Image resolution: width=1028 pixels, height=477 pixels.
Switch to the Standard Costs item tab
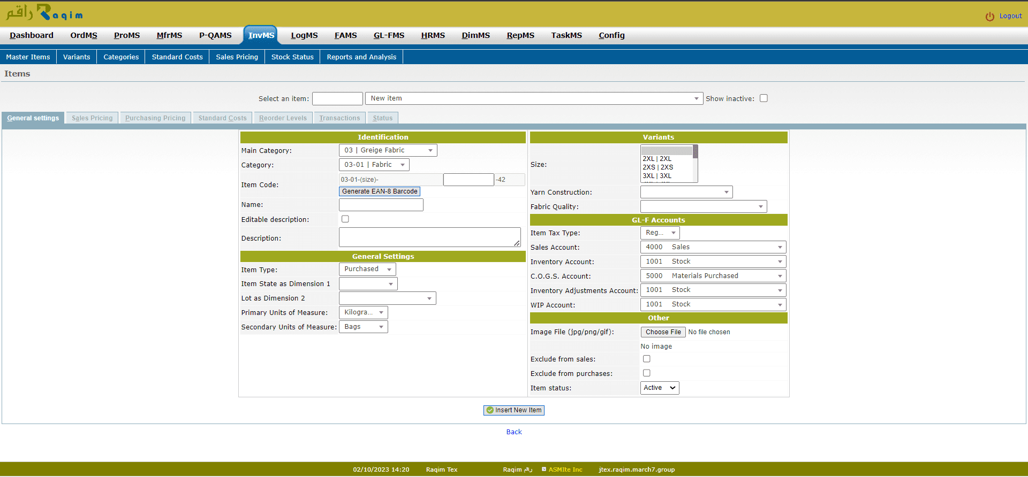pyautogui.click(x=222, y=118)
